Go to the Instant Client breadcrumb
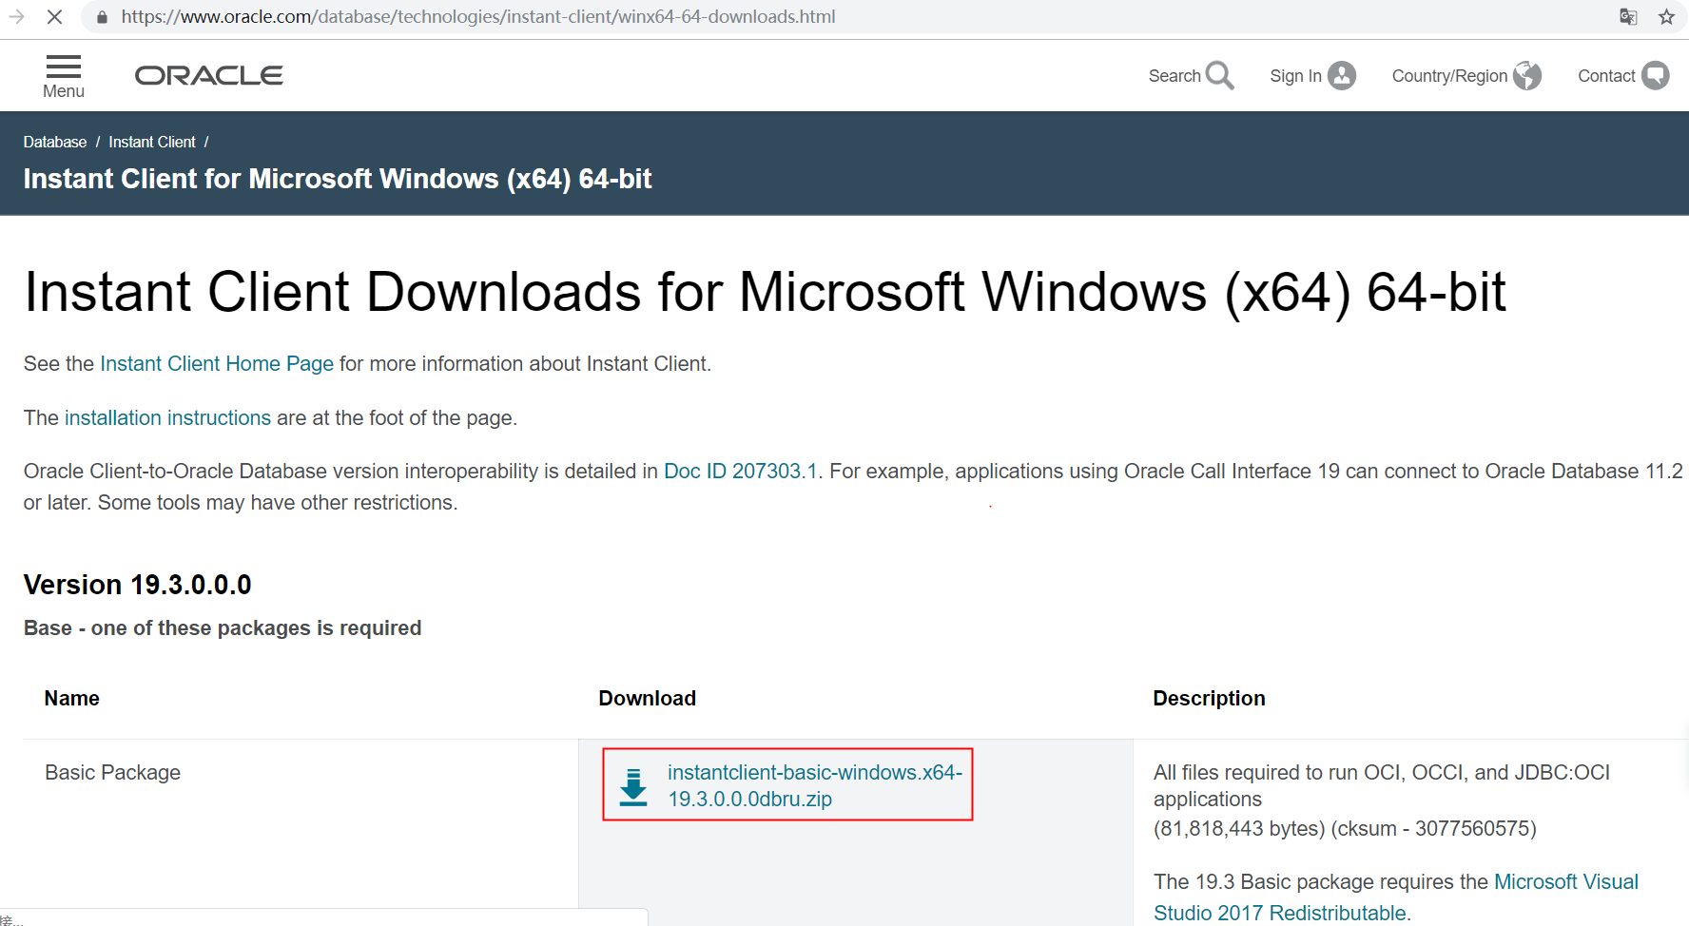1689x926 pixels. (152, 142)
